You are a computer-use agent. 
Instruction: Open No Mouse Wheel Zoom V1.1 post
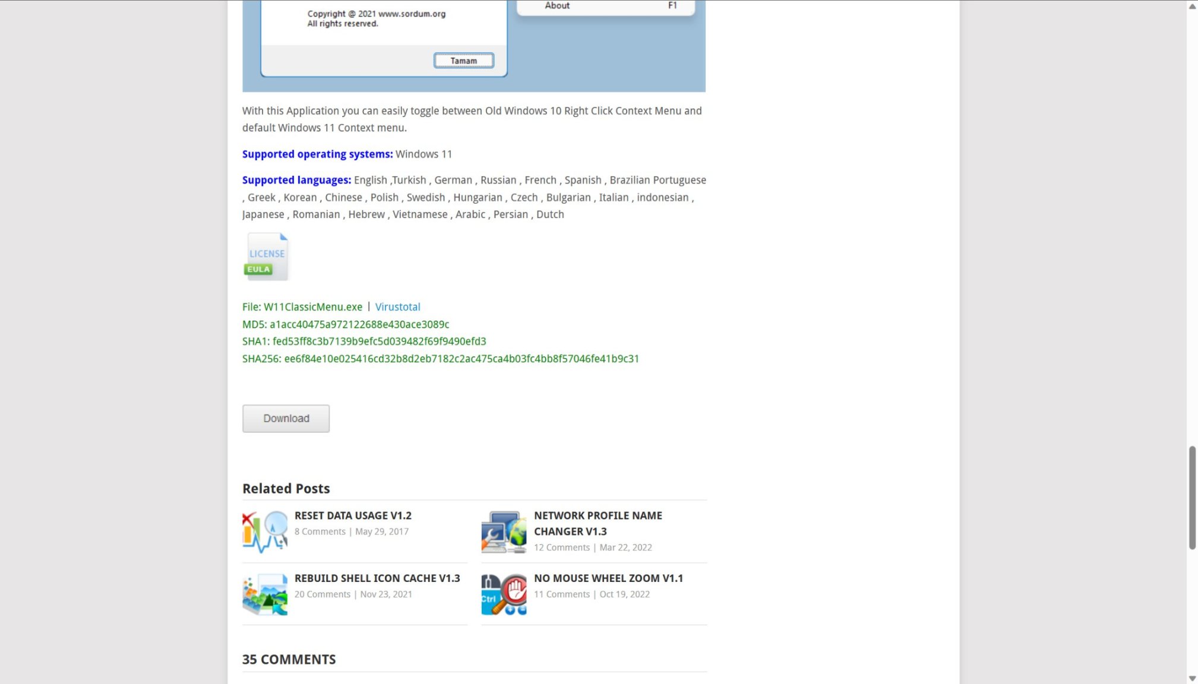coord(608,578)
